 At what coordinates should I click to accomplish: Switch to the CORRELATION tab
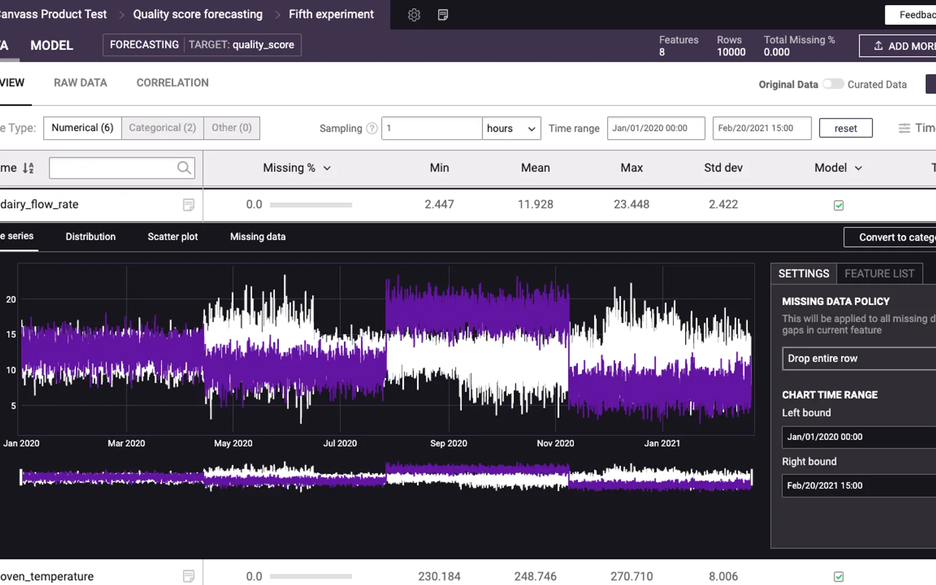(x=173, y=83)
